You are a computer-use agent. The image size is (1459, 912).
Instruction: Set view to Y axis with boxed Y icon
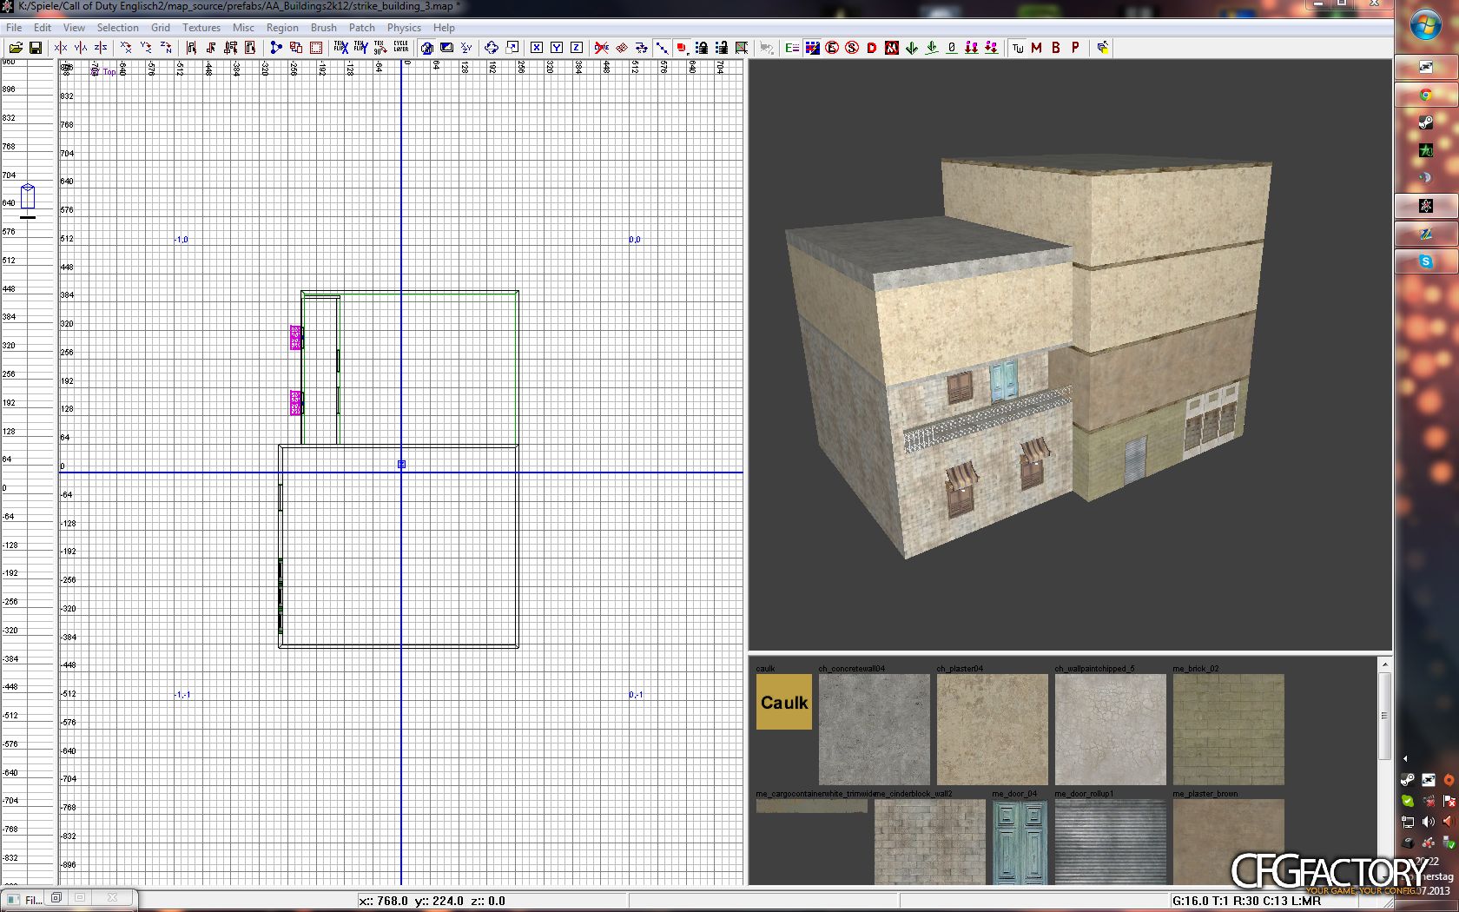click(x=557, y=48)
